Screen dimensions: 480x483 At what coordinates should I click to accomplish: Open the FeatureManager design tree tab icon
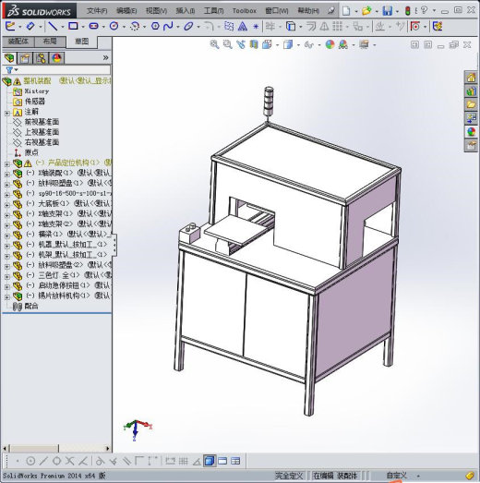9,58
